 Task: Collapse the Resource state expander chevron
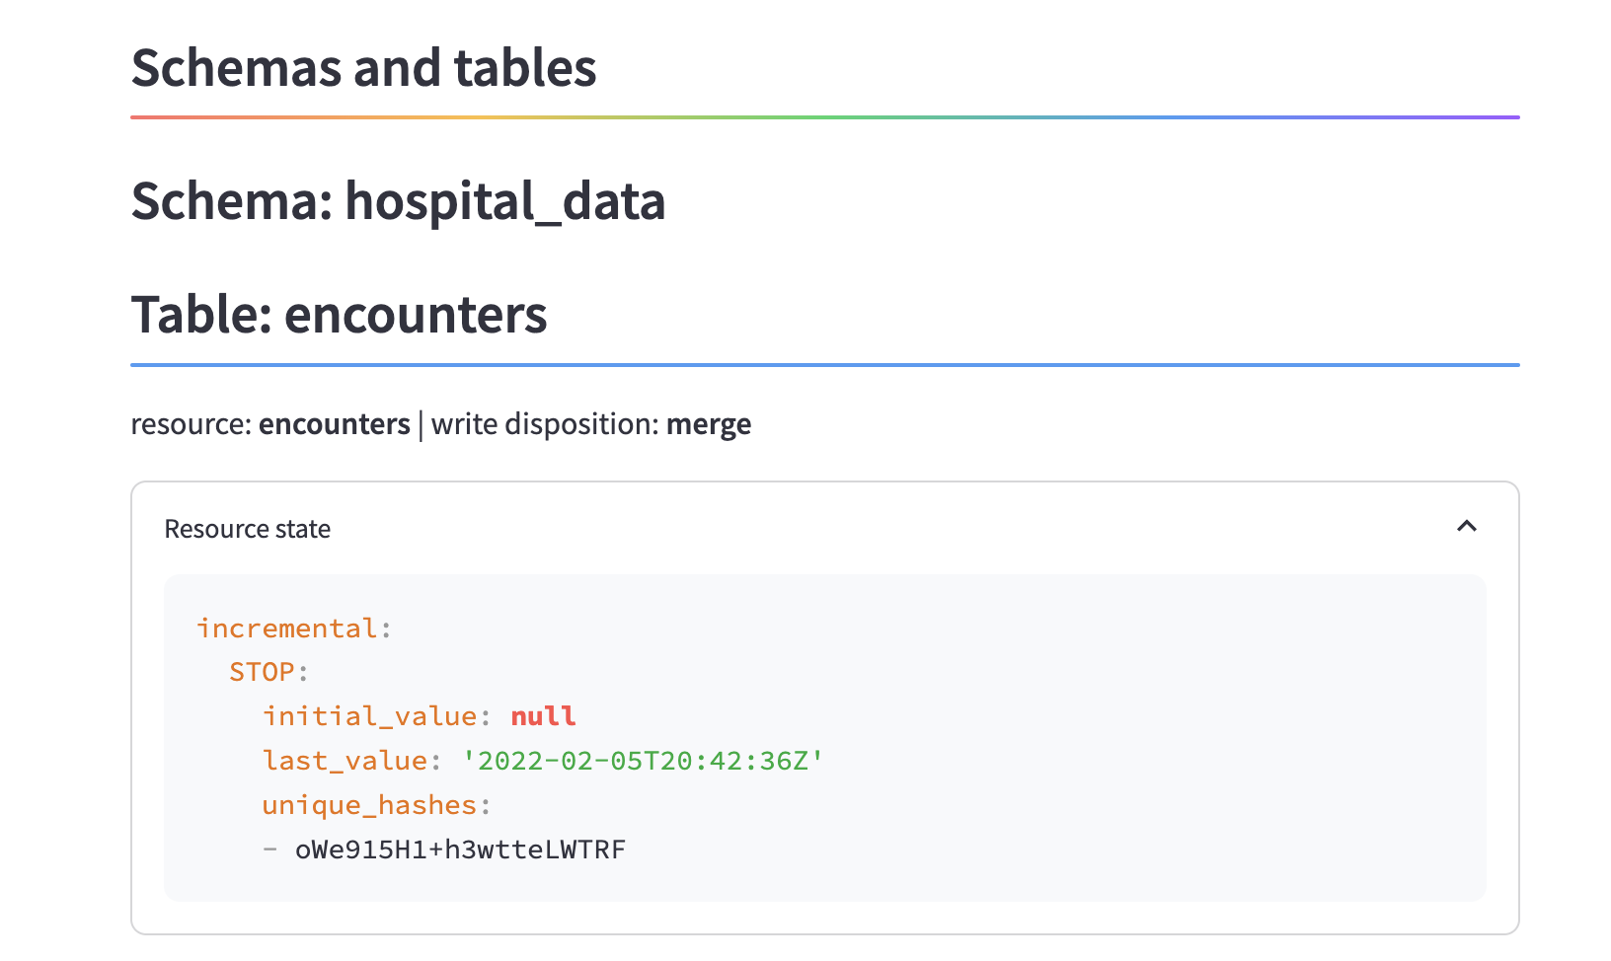coord(1467,527)
